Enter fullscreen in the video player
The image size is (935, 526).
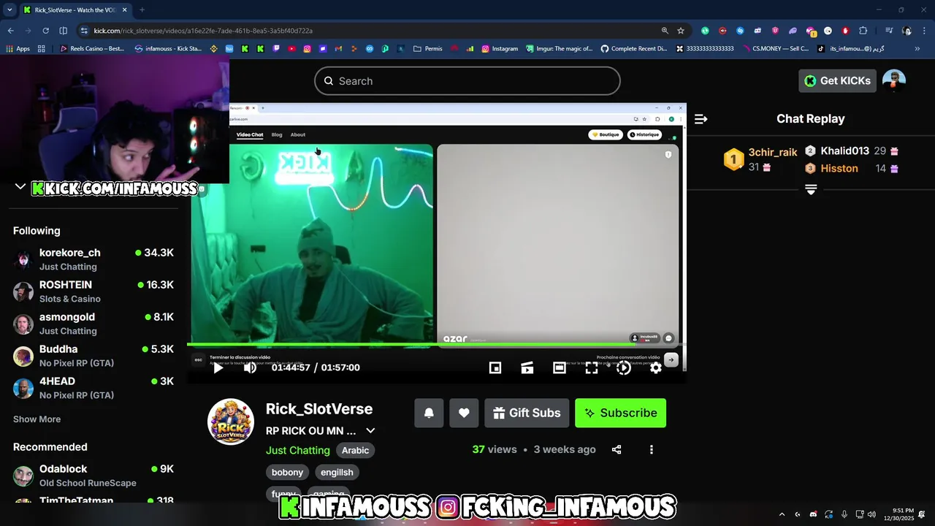click(592, 367)
